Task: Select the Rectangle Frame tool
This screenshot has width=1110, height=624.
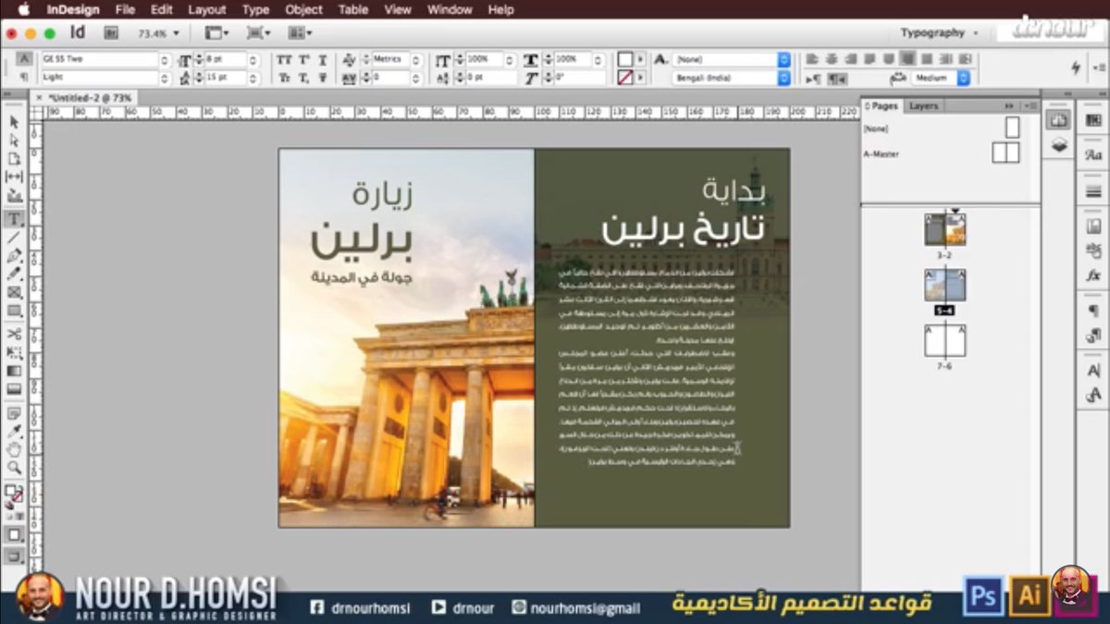Action: (x=14, y=292)
